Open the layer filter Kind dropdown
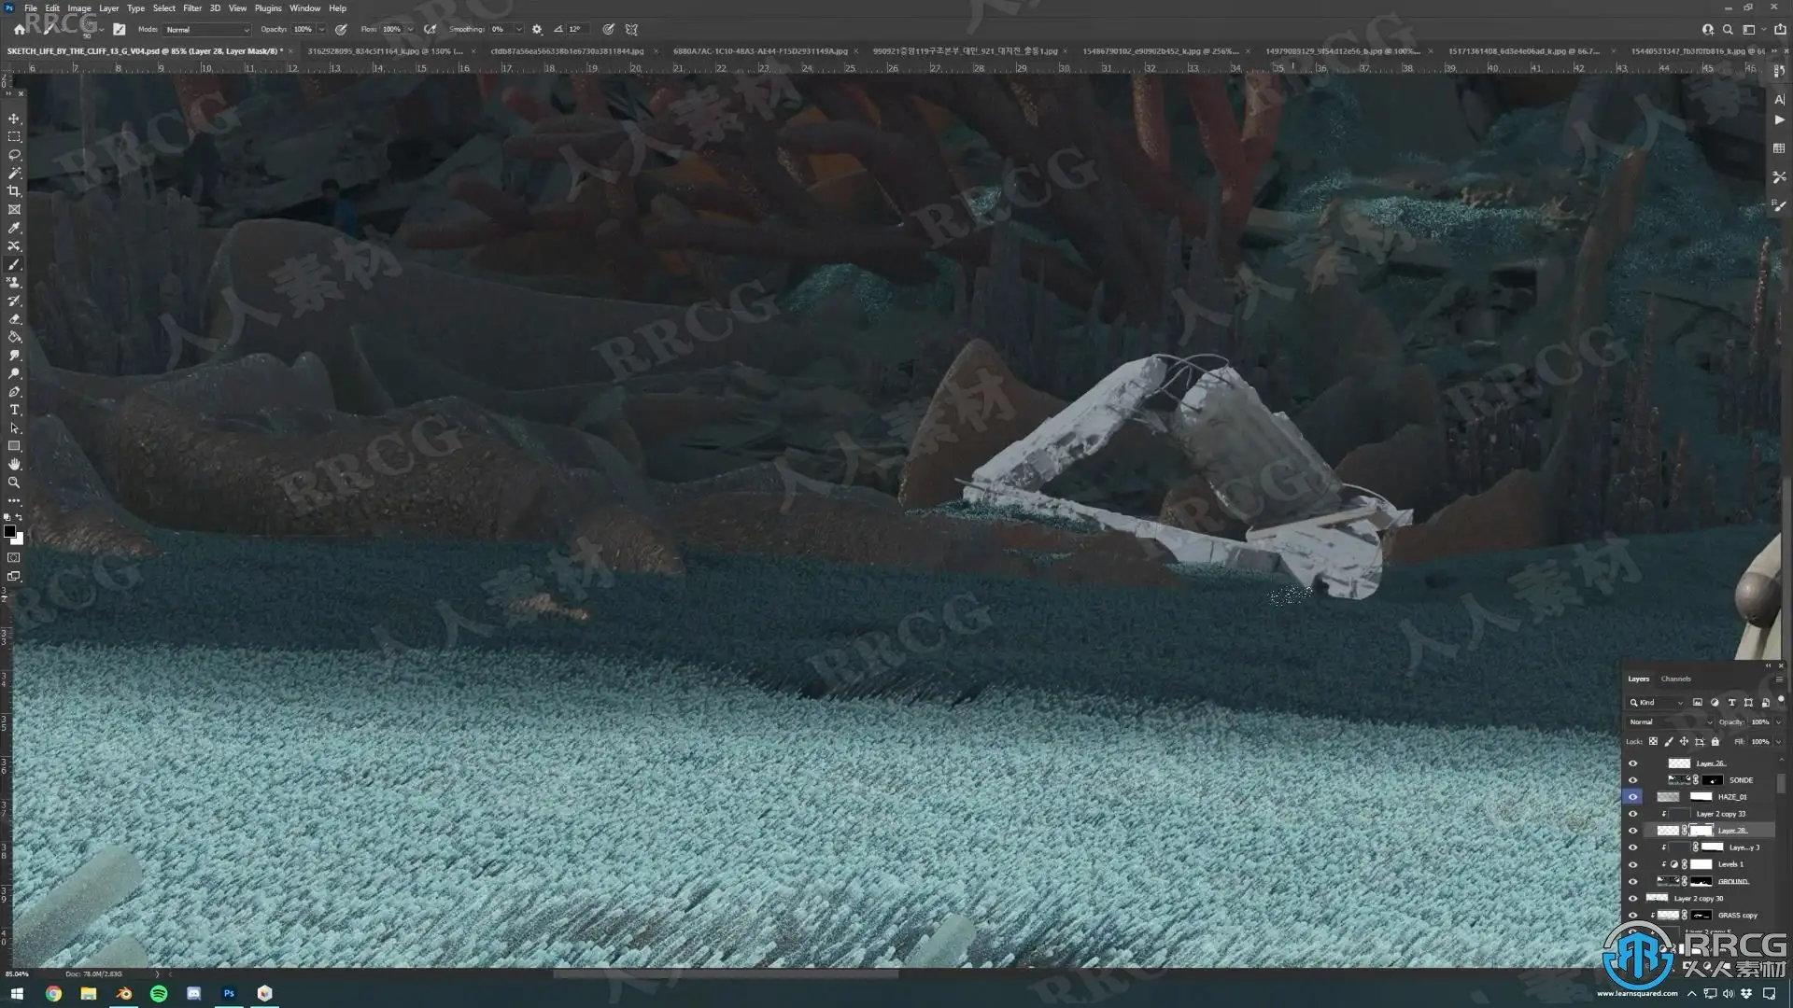Screen dimensions: 1793x1008 [1657, 703]
